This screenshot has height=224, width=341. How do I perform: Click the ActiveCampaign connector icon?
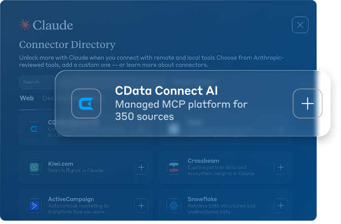(x=35, y=206)
